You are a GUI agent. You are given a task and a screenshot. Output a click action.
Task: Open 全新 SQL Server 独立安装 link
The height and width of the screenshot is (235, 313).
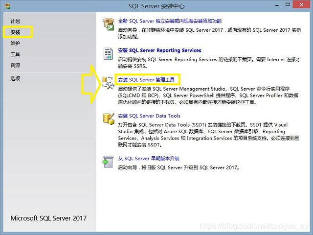170,21
